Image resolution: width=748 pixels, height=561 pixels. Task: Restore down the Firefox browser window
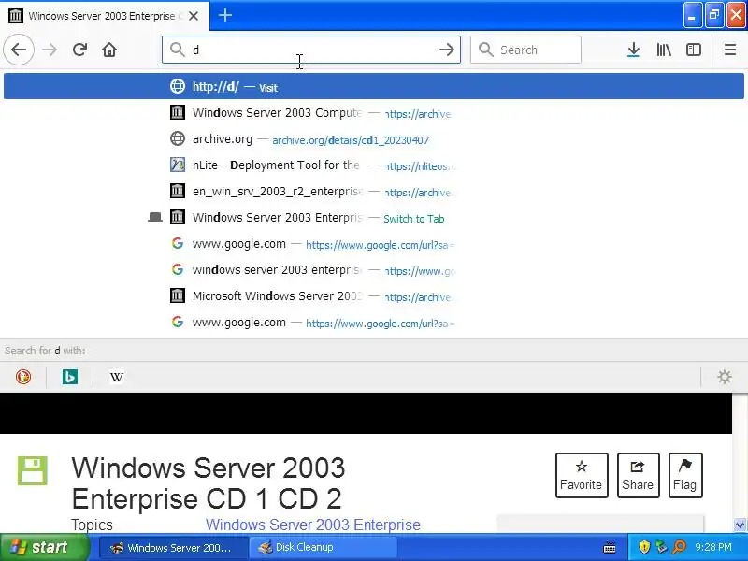pyautogui.click(x=714, y=16)
